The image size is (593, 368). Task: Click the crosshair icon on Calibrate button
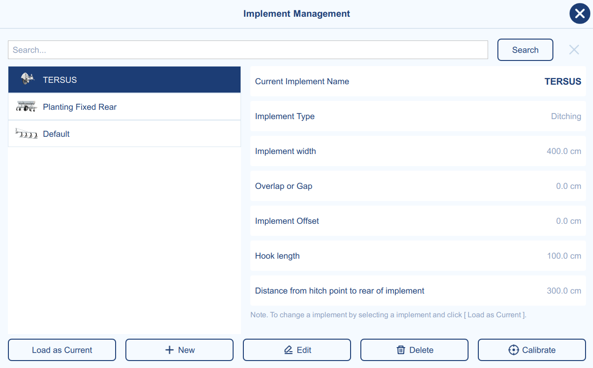click(513, 350)
